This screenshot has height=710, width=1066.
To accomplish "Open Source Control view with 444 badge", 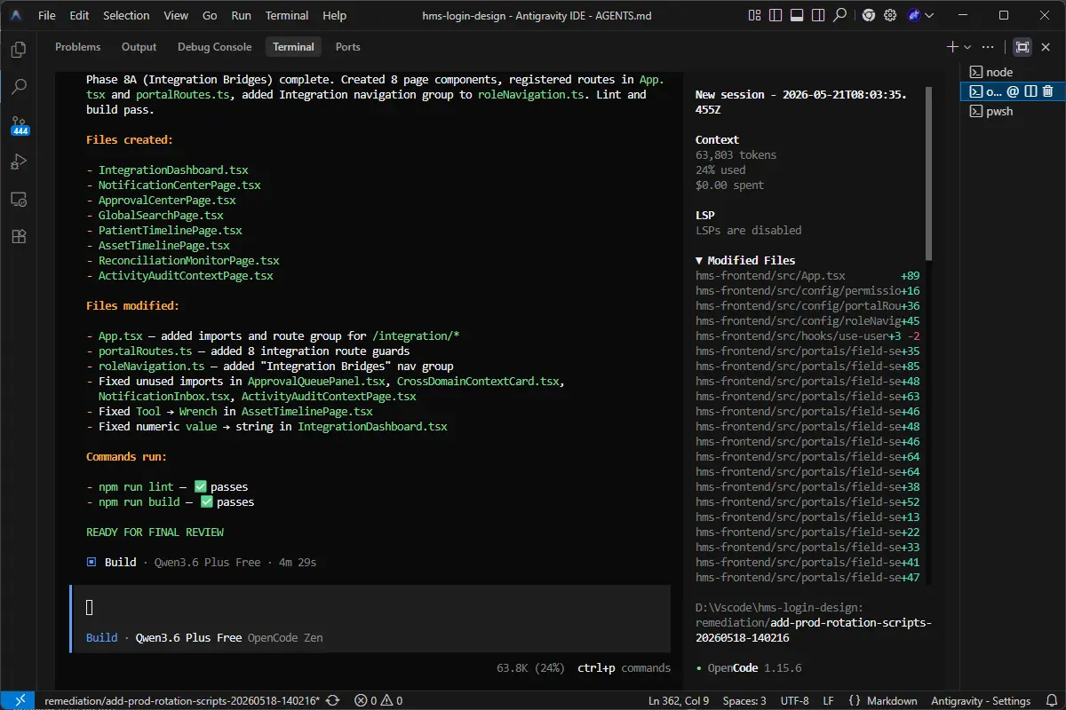I will point(20,125).
